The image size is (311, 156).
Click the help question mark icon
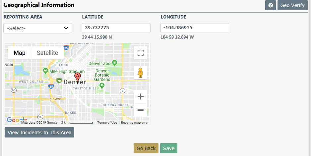(x=271, y=5)
